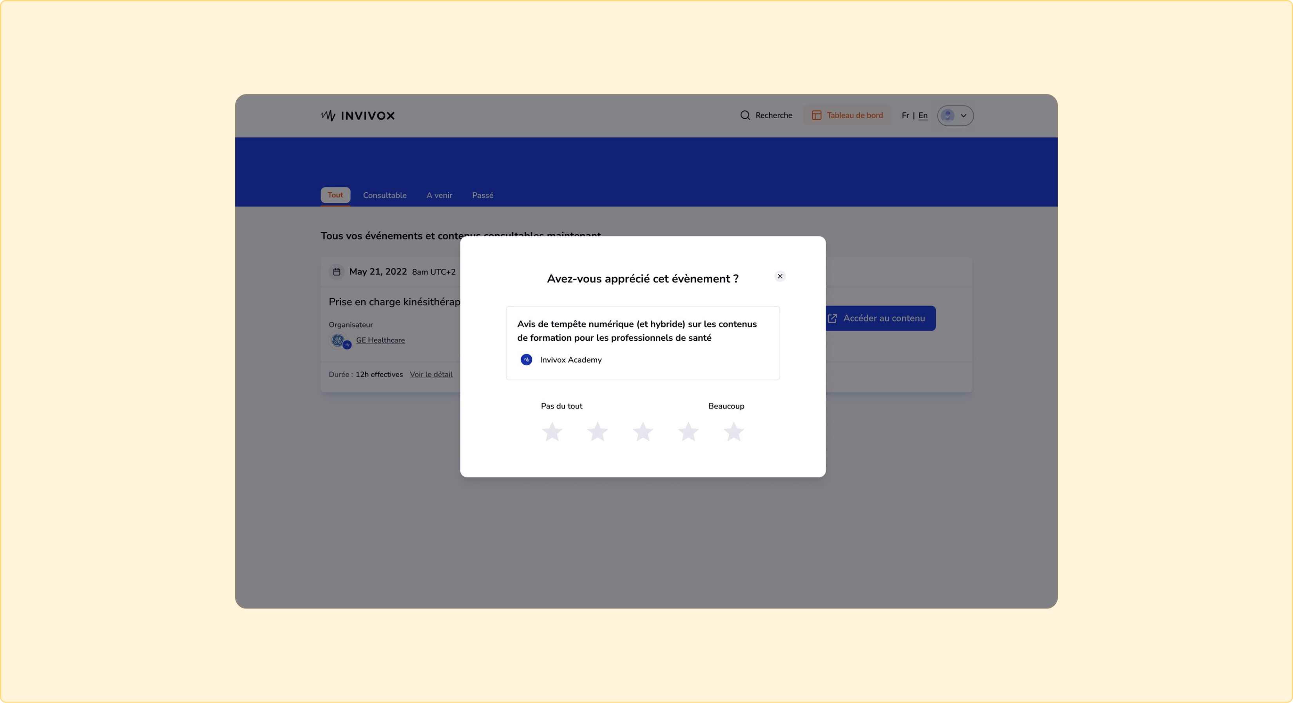Click the Invivox logo in header
This screenshot has height=703, width=1293.
[358, 116]
